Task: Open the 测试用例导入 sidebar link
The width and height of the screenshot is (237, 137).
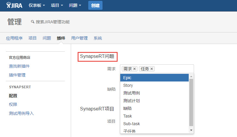Action: pyautogui.click(x=21, y=113)
